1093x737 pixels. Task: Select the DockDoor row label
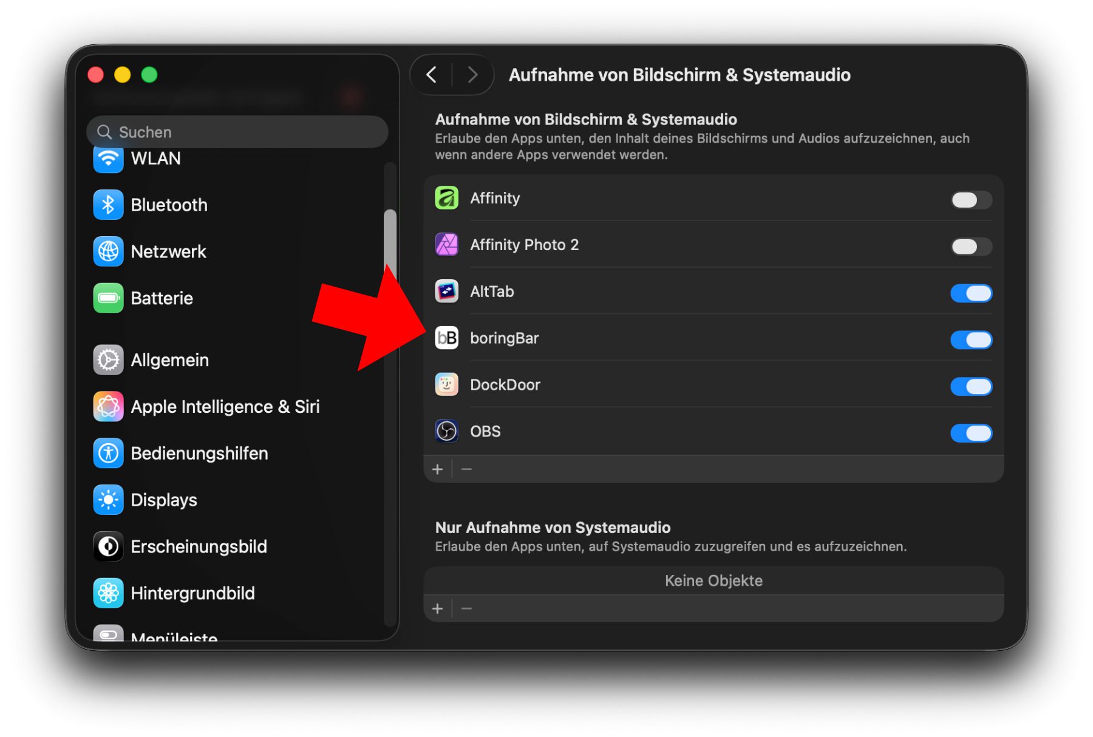(x=505, y=385)
